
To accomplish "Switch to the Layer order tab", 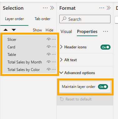I will point(14,19).
